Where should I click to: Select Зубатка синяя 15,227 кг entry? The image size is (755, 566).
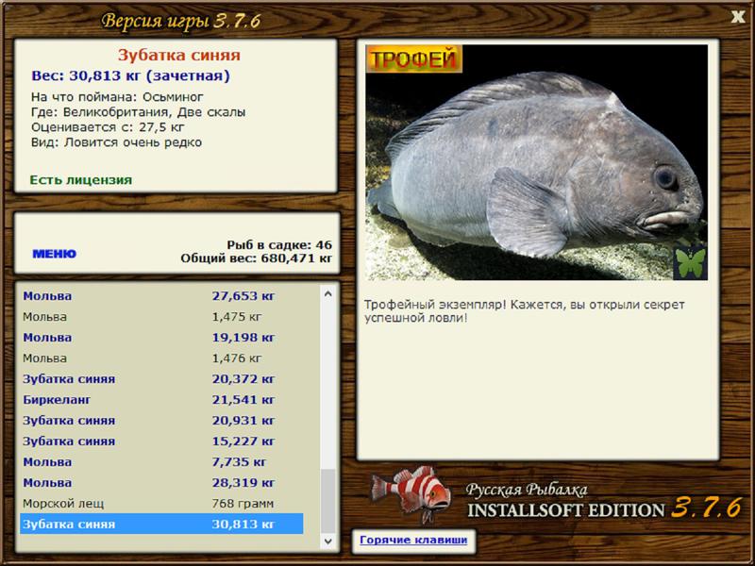[x=161, y=441]
